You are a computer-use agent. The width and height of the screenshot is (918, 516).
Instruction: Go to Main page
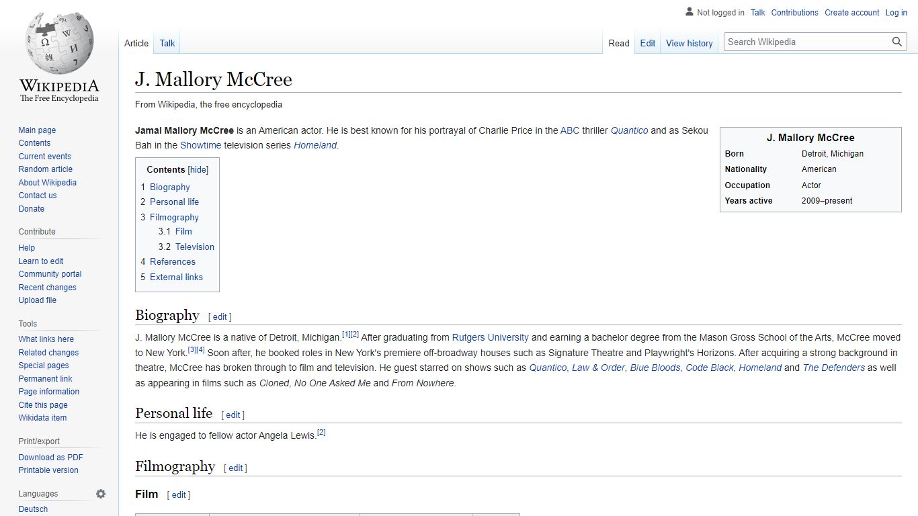click(37, 130)
